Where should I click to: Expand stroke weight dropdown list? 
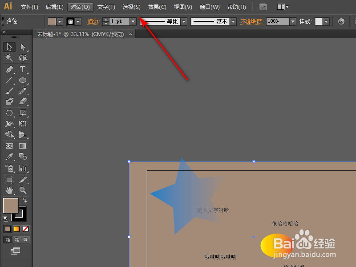133,21
